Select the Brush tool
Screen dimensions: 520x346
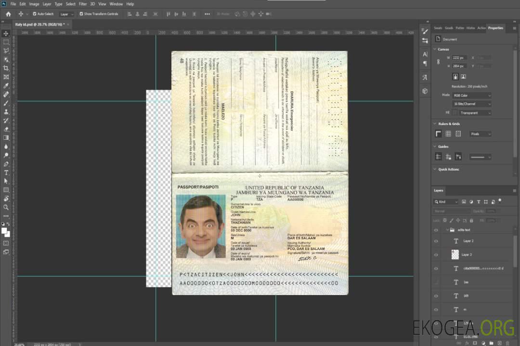coord(6,103)
